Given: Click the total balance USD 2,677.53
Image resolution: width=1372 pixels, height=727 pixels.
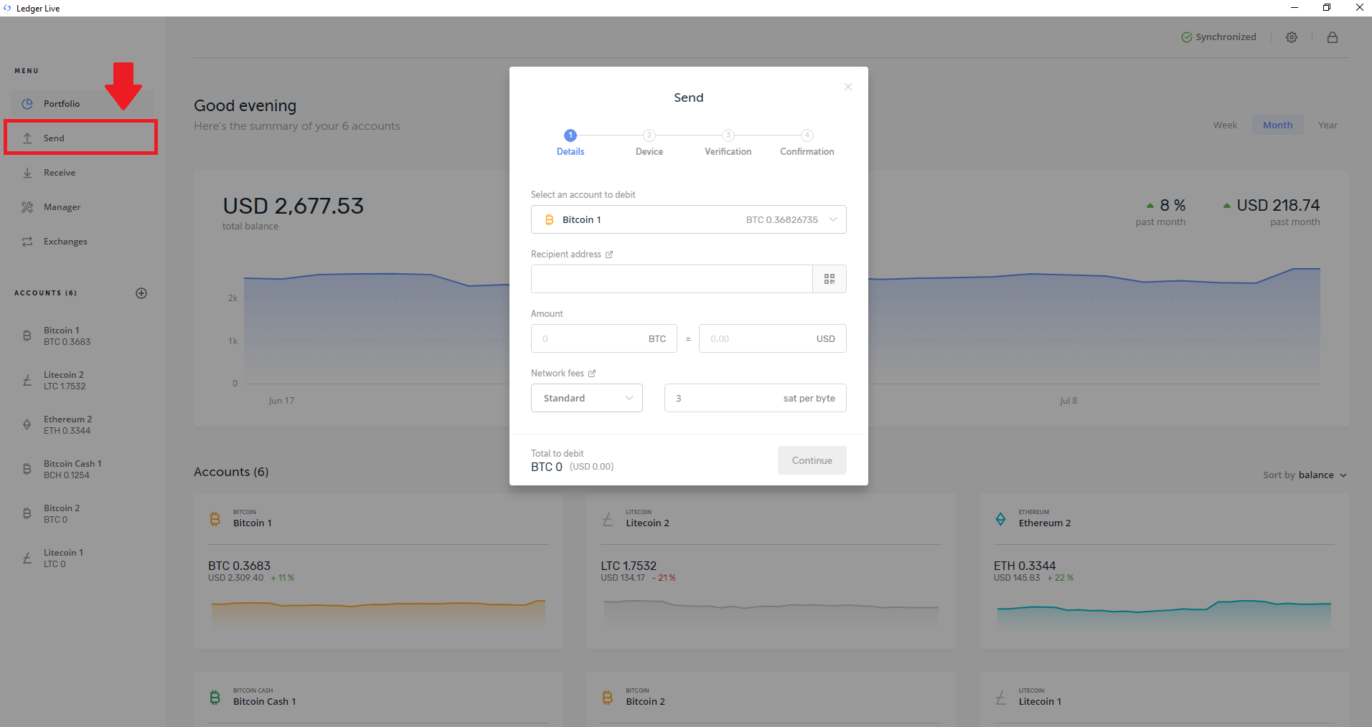Looking at the screenshot, I should click(x=293, y=206).
